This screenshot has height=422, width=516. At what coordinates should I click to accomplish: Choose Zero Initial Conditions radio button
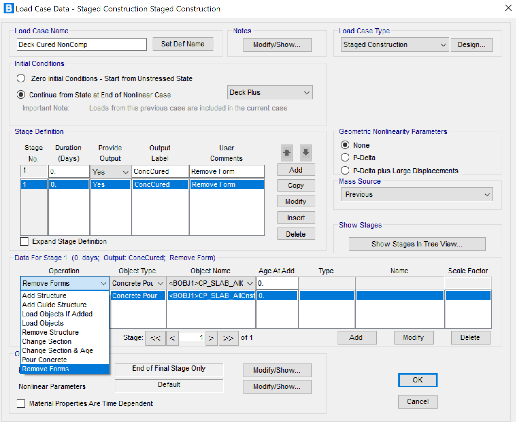(21, 78)
